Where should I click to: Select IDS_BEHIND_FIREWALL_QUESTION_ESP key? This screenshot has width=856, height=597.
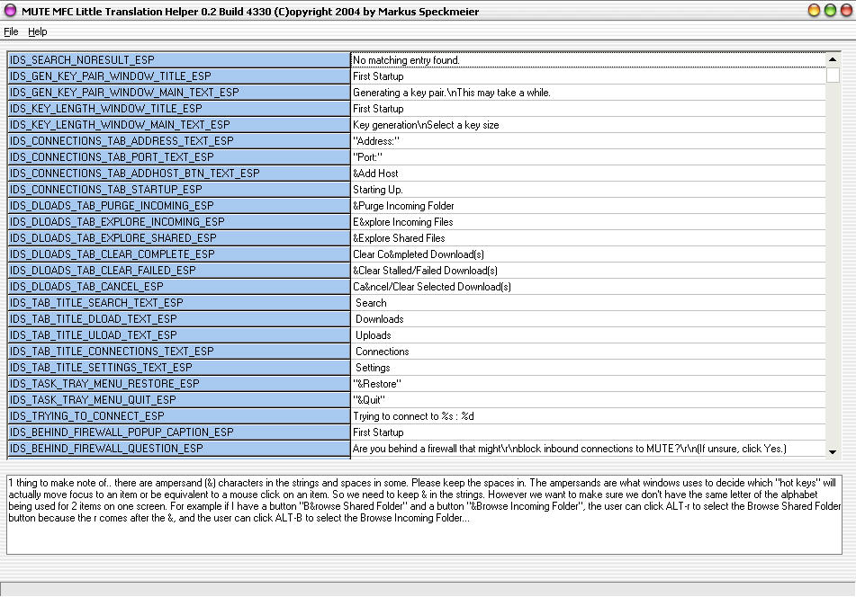[179, 449]
